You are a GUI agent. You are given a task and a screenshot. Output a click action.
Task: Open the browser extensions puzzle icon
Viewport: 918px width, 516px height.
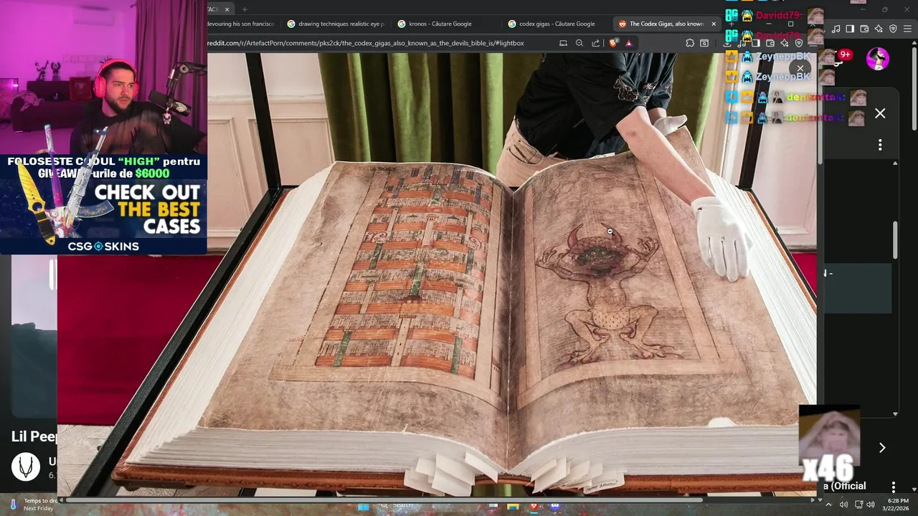coord(690,43)
